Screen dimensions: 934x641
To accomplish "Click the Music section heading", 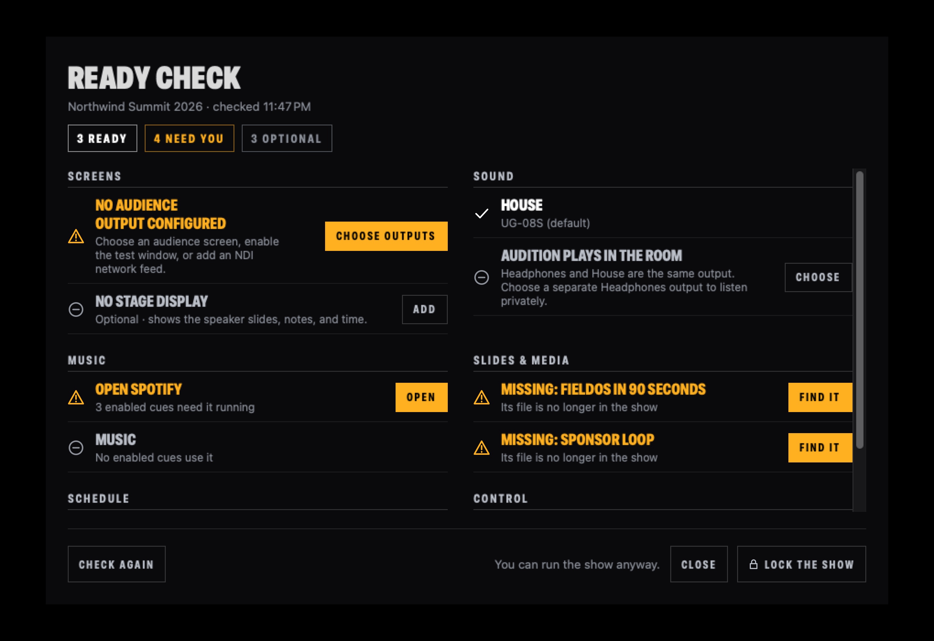I will click(x=87, y=360).
